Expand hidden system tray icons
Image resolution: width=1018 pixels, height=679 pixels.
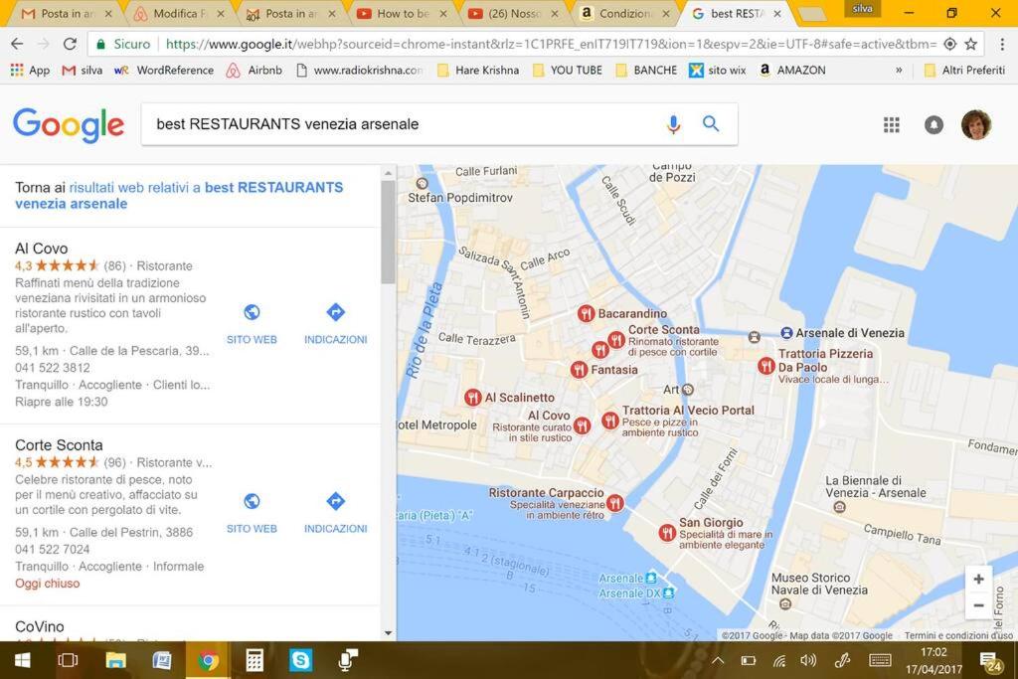[x=718, y=660]
